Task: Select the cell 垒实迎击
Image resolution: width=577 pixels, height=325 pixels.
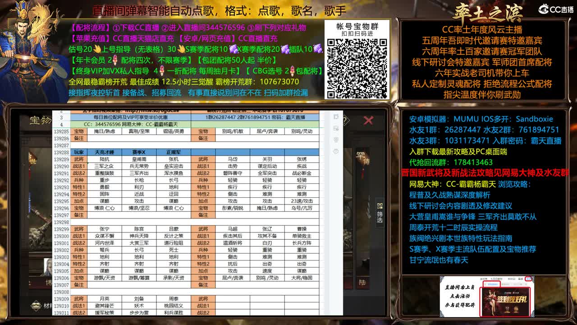Action: [x=174, y=167]
